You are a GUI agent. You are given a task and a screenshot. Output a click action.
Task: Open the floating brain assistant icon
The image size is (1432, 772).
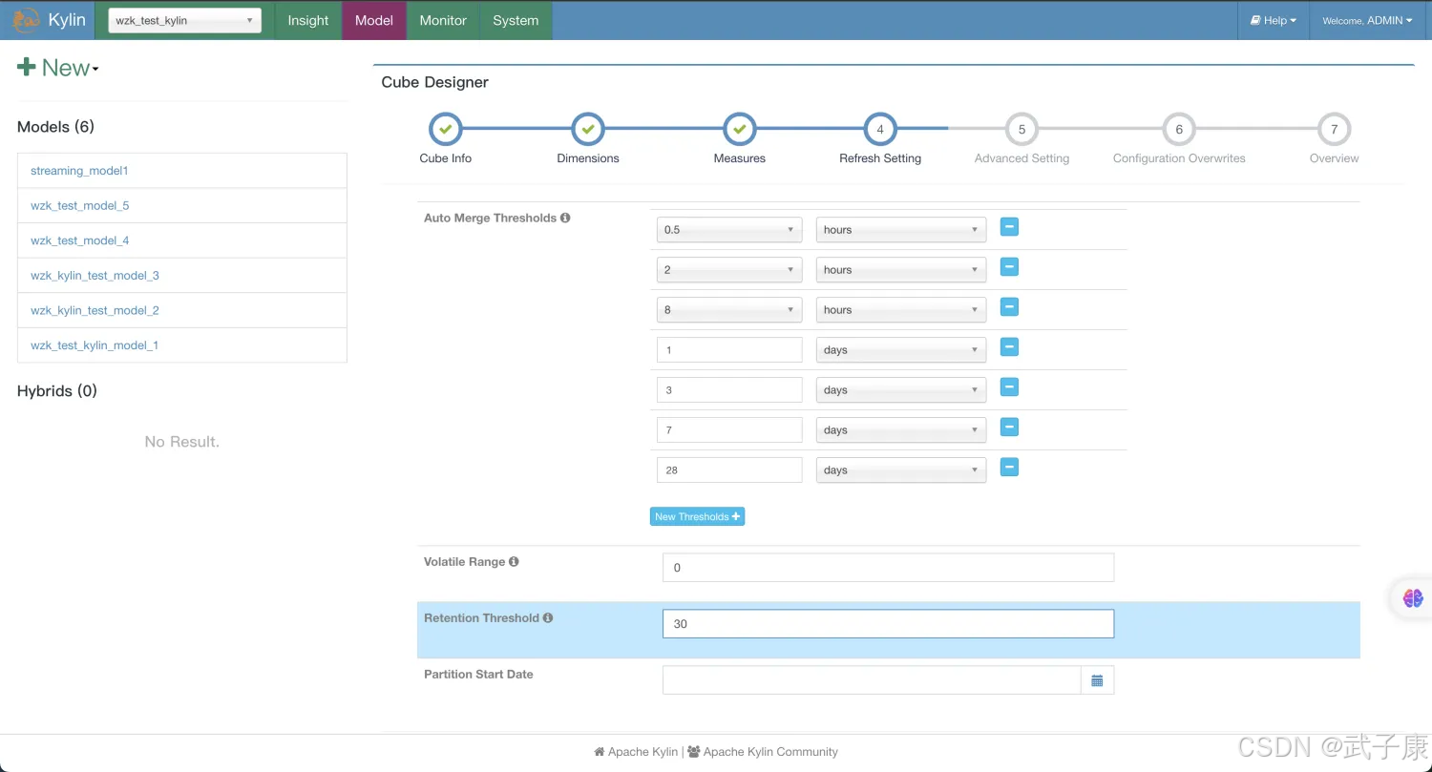point(1413,598)
